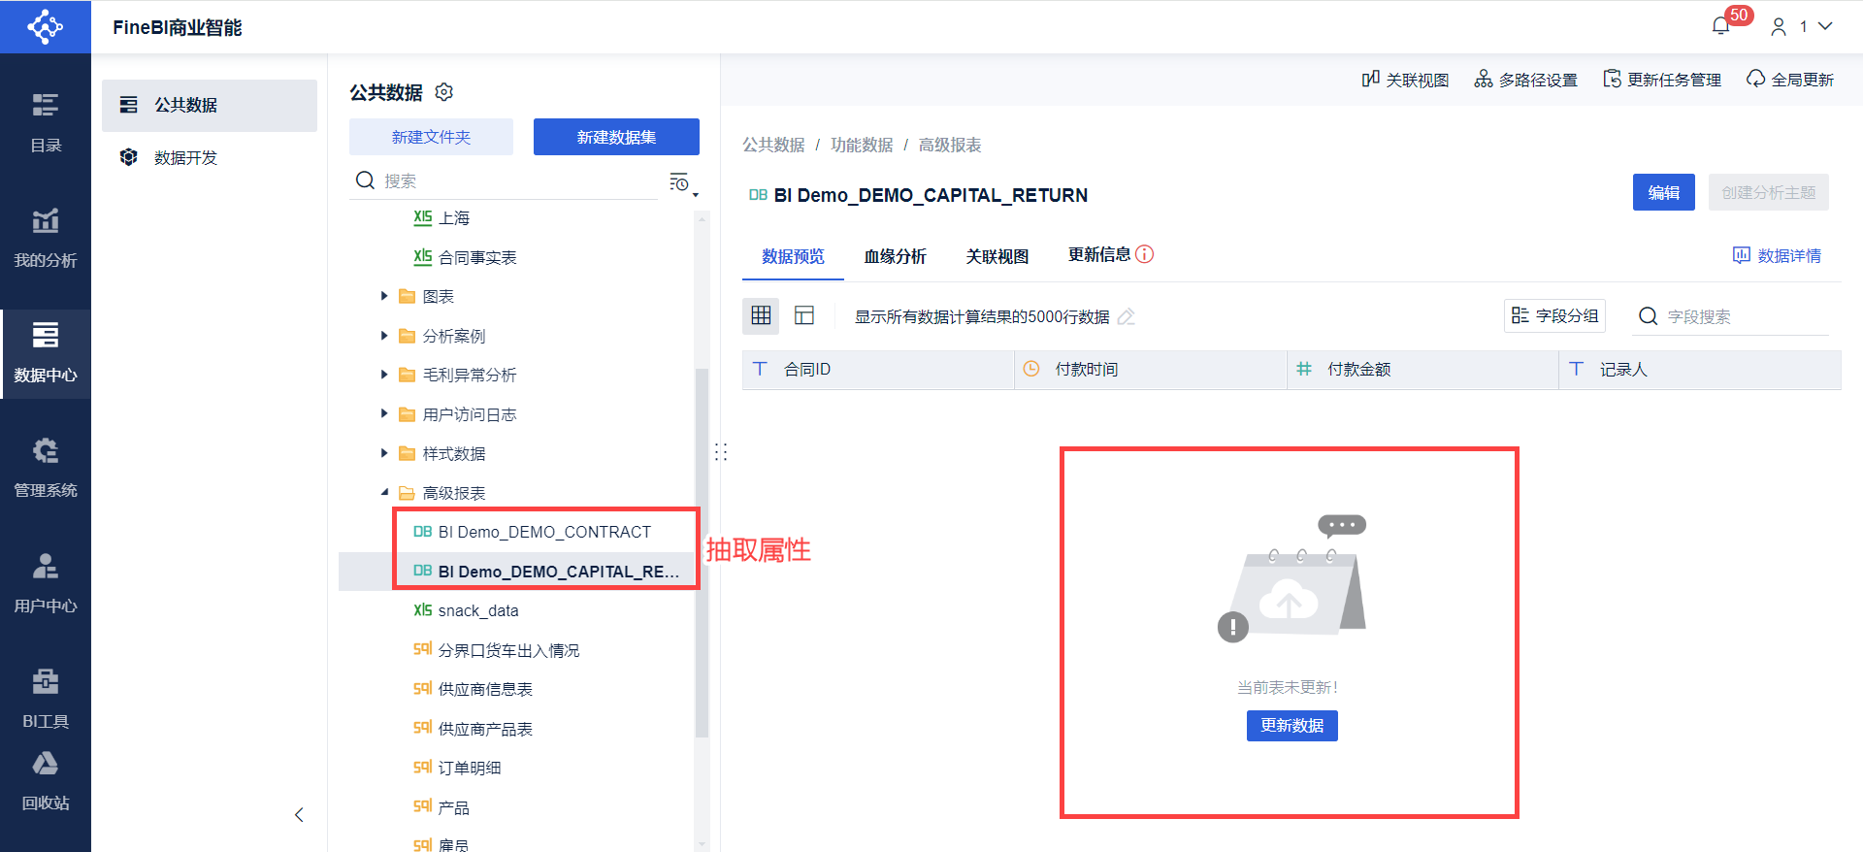This screenshot has width=1863, height=852.
Task: Click the FineBI logo icon
Action: point(46,26)
